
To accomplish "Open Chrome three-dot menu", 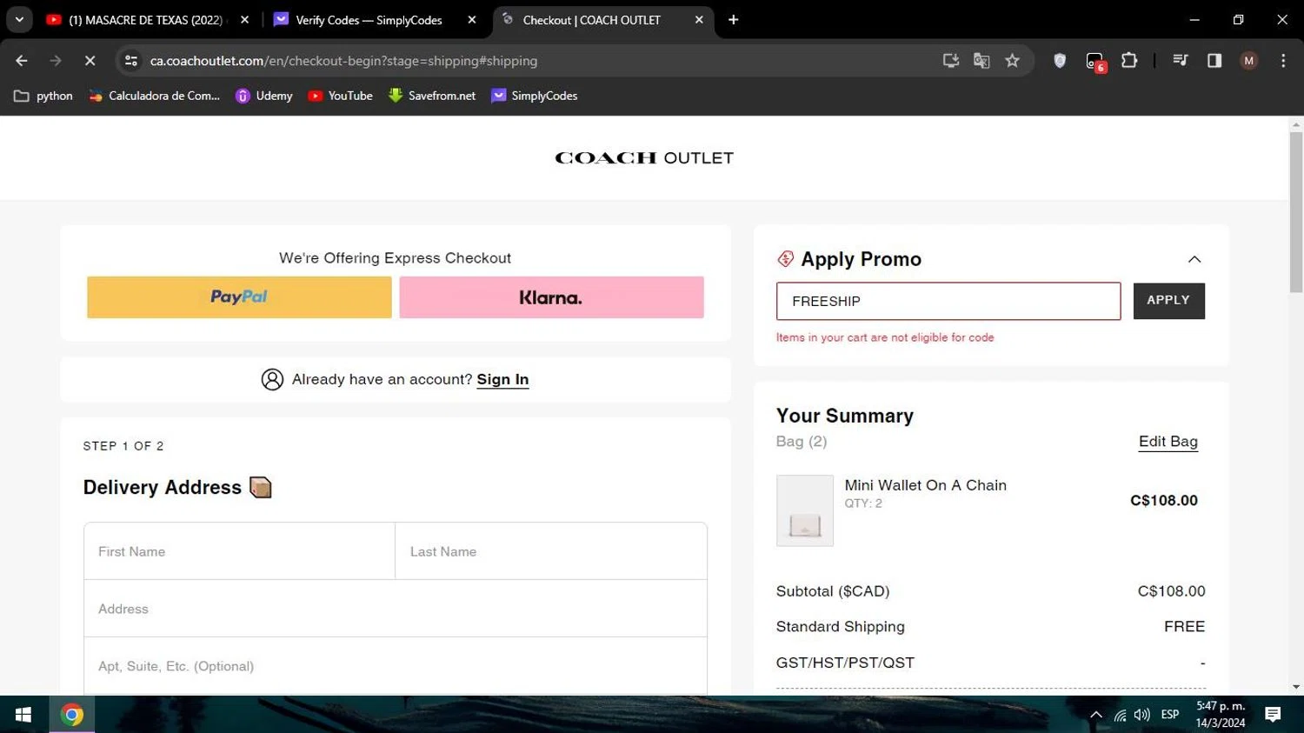I will click(1283, 61).
